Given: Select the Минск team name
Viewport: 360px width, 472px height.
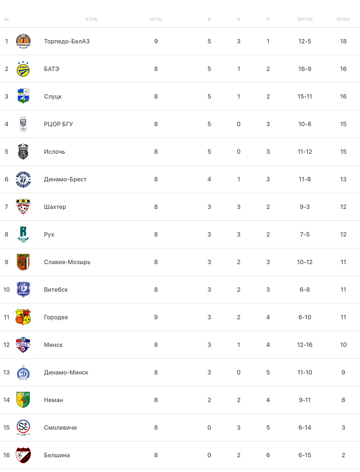Looking at the screenshot, I should click(53, 345).
